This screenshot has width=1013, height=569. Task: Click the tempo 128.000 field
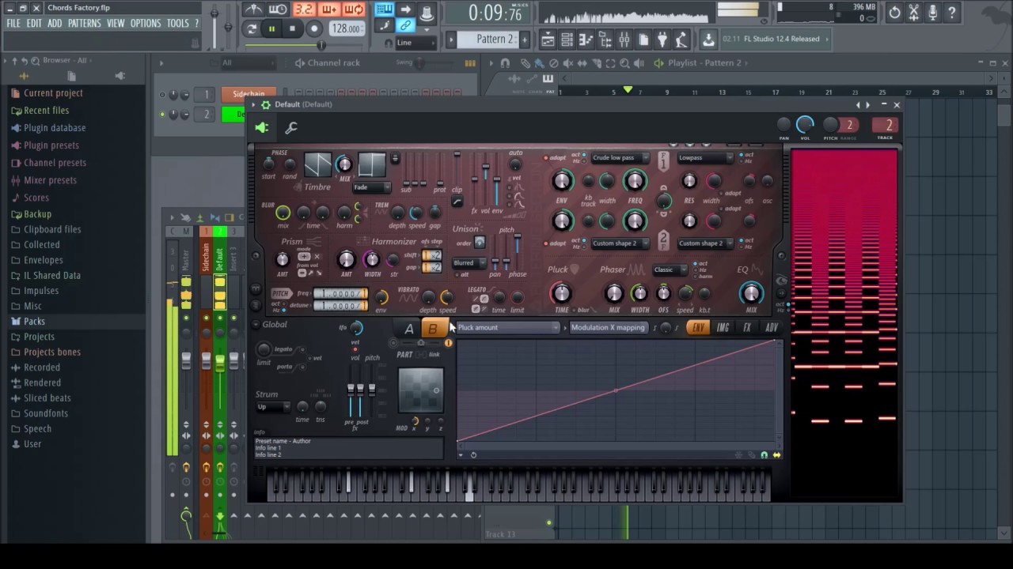pos(347,28)
